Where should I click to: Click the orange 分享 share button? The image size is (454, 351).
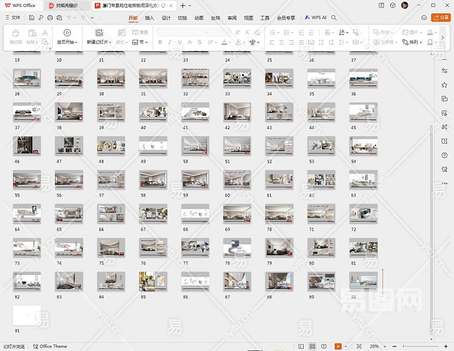441,18
